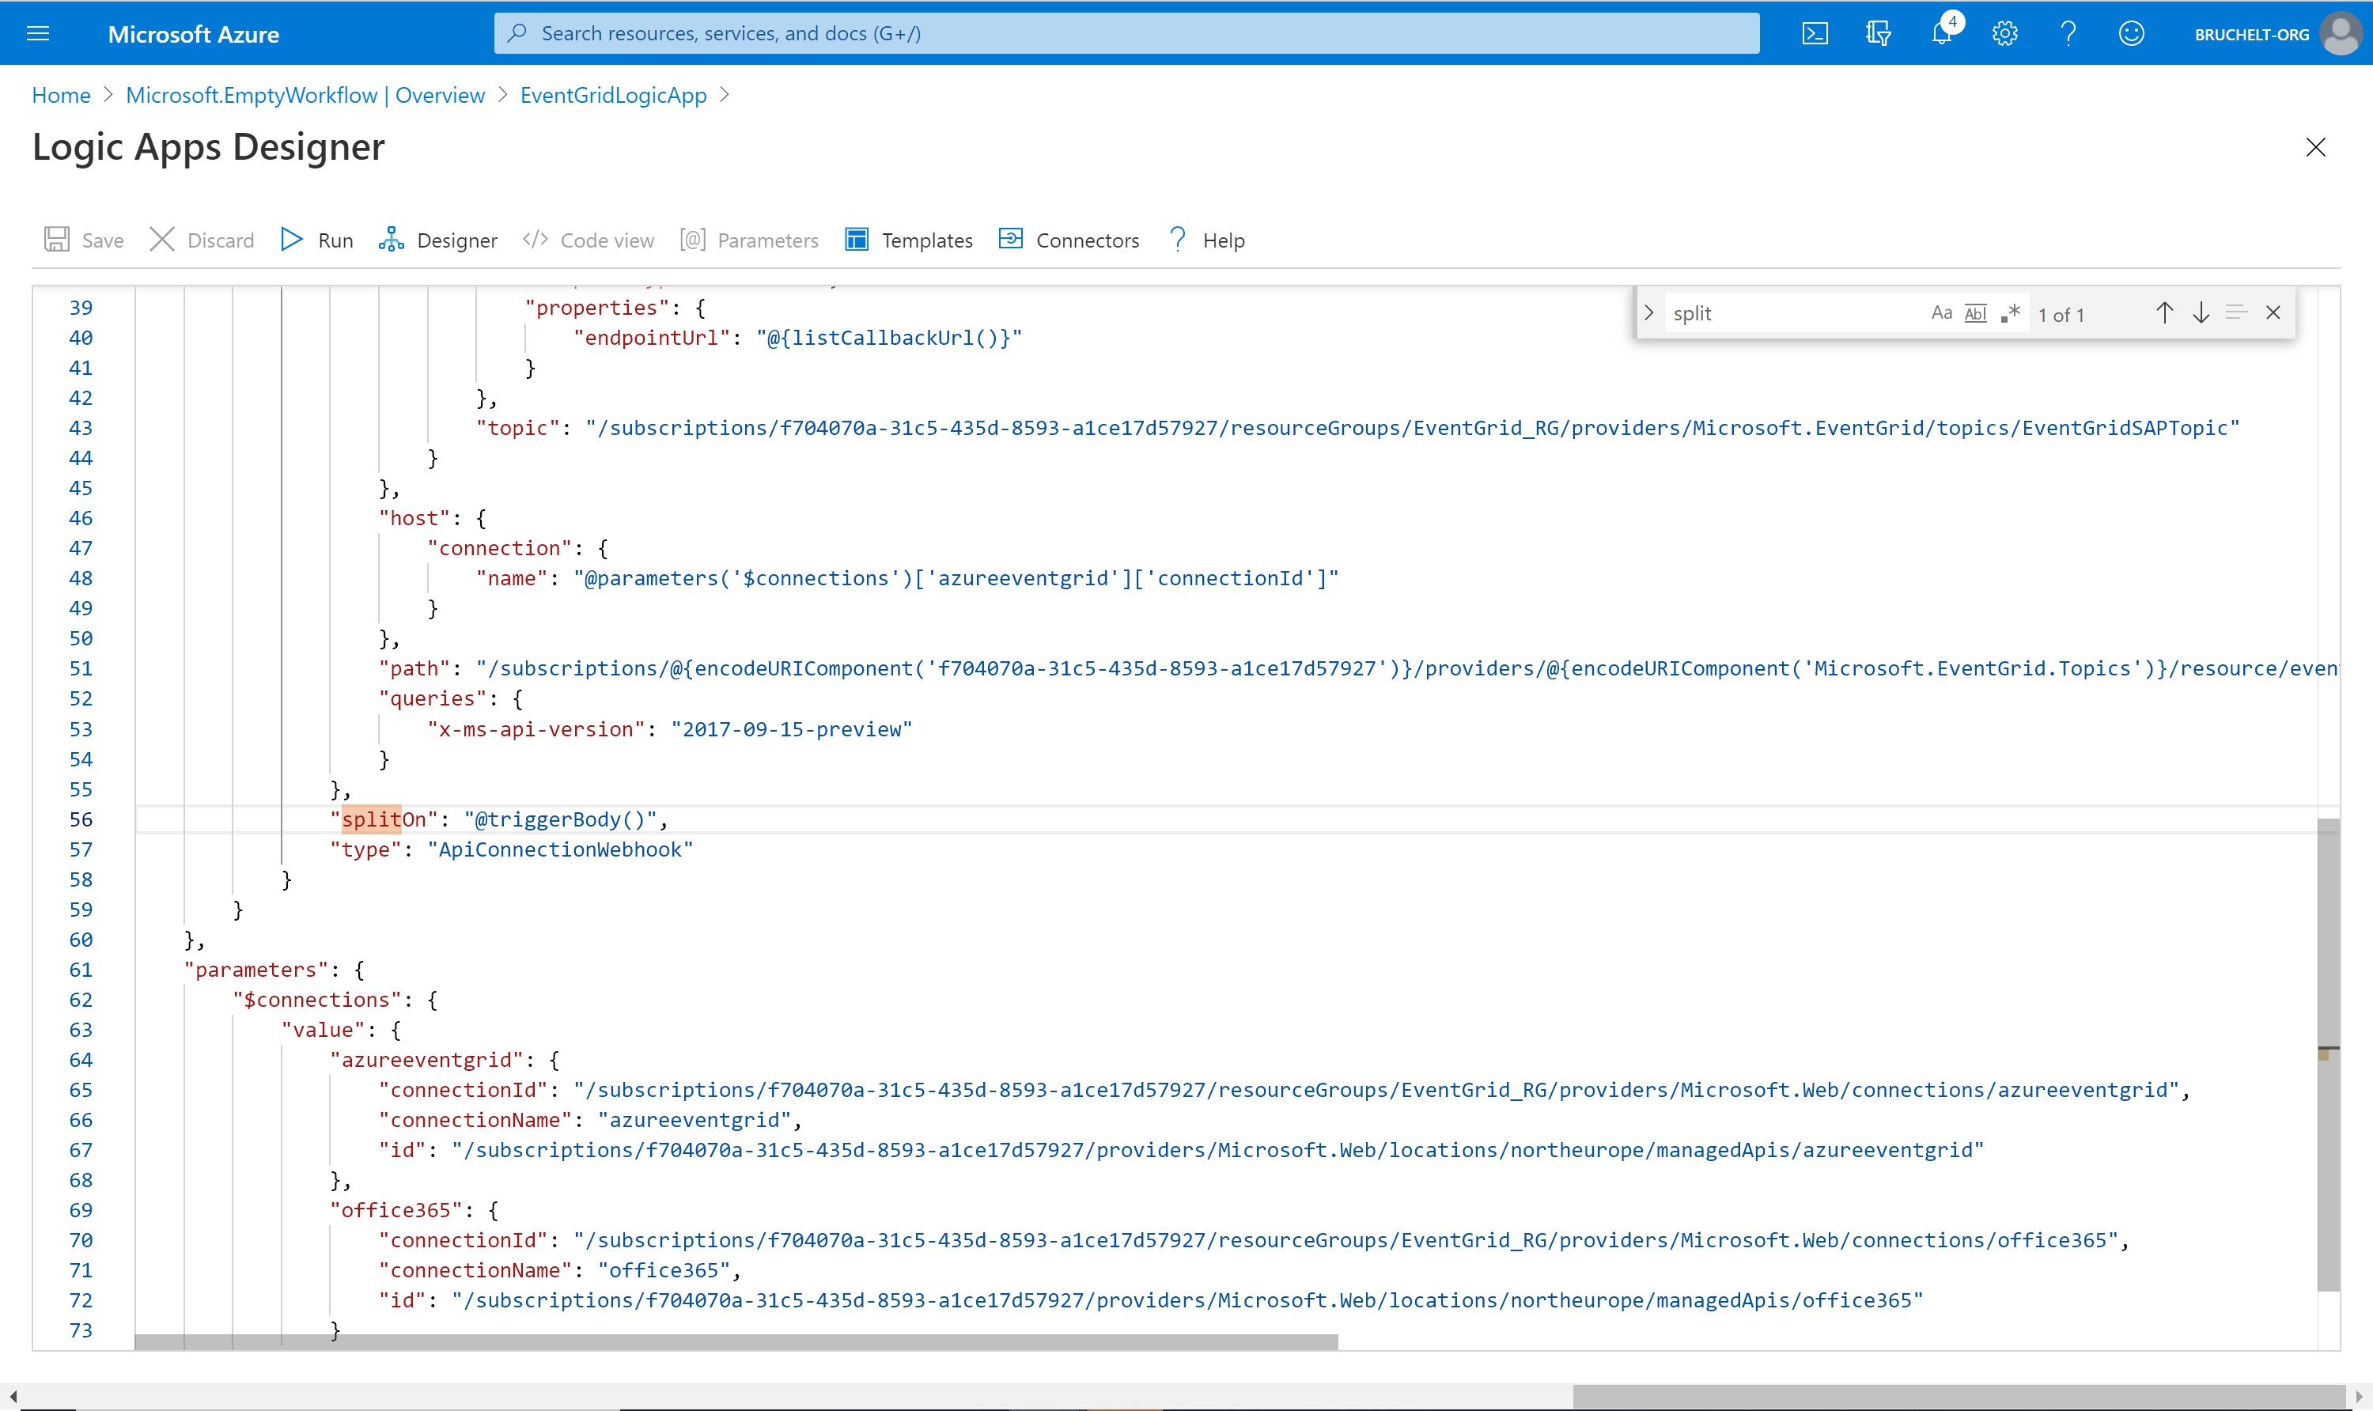Open the Templates toolbar item
Viewport: 2373px width, 1411px height.
pos(909,240)
